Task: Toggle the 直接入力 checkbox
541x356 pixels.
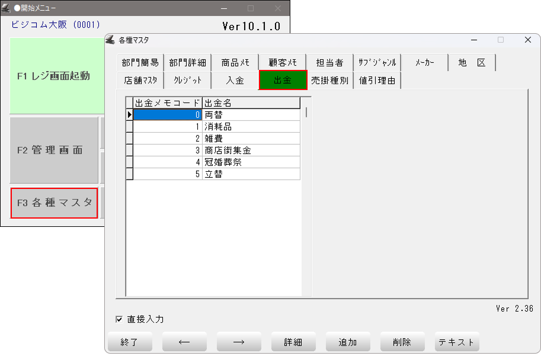Action: click(x=119, y=320)
